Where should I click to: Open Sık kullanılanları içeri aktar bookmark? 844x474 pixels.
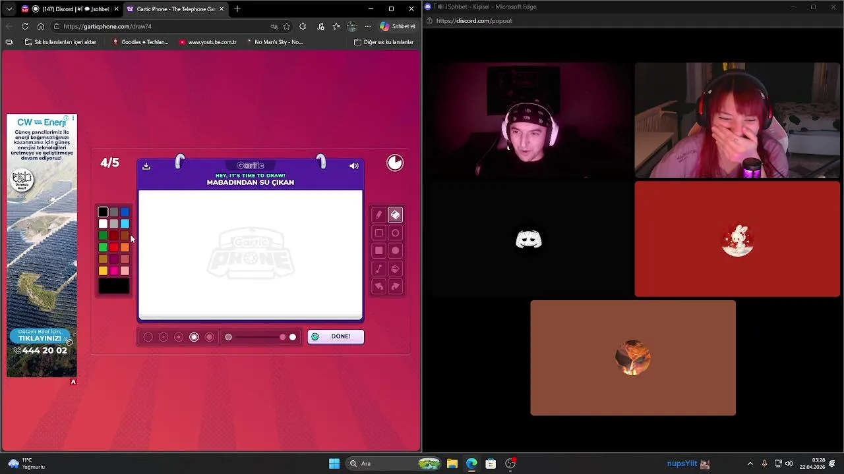pyautogui.click(x=60, y=42)
